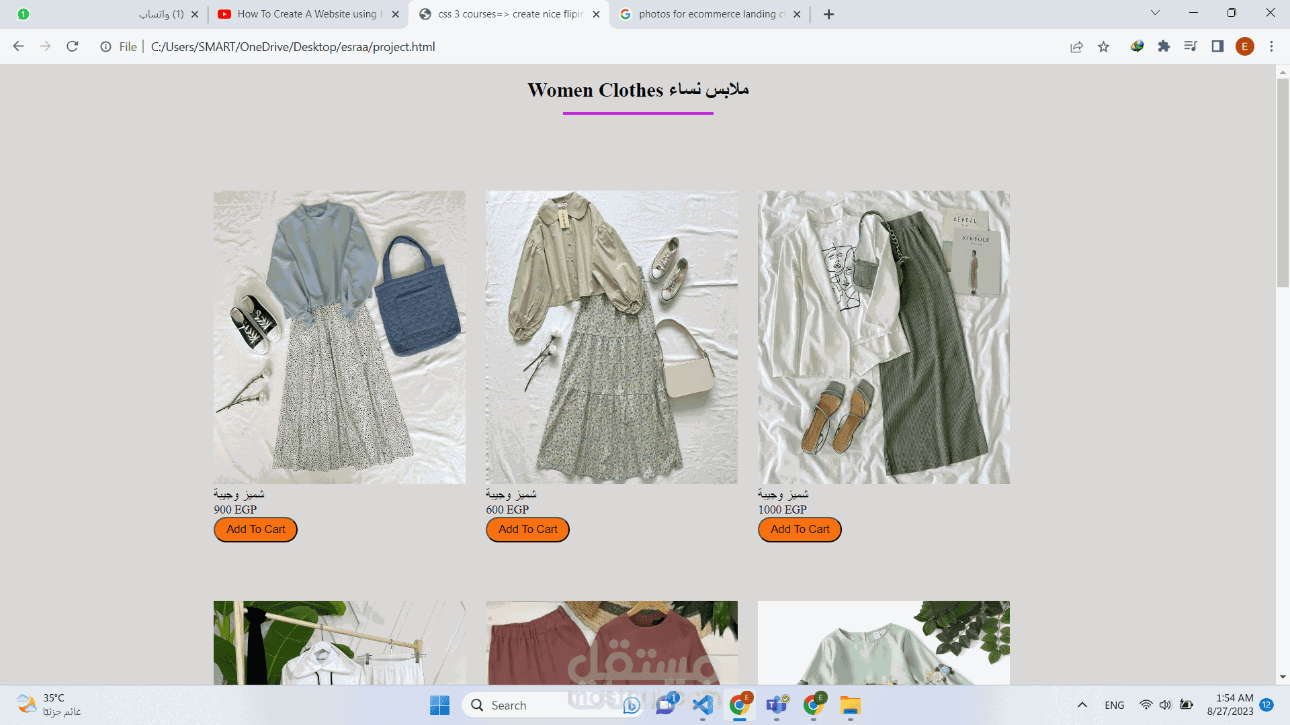The width and height of the screenshot is (1290, 725).
Task: Open a new browser tab
Action: tap(828, 14)
